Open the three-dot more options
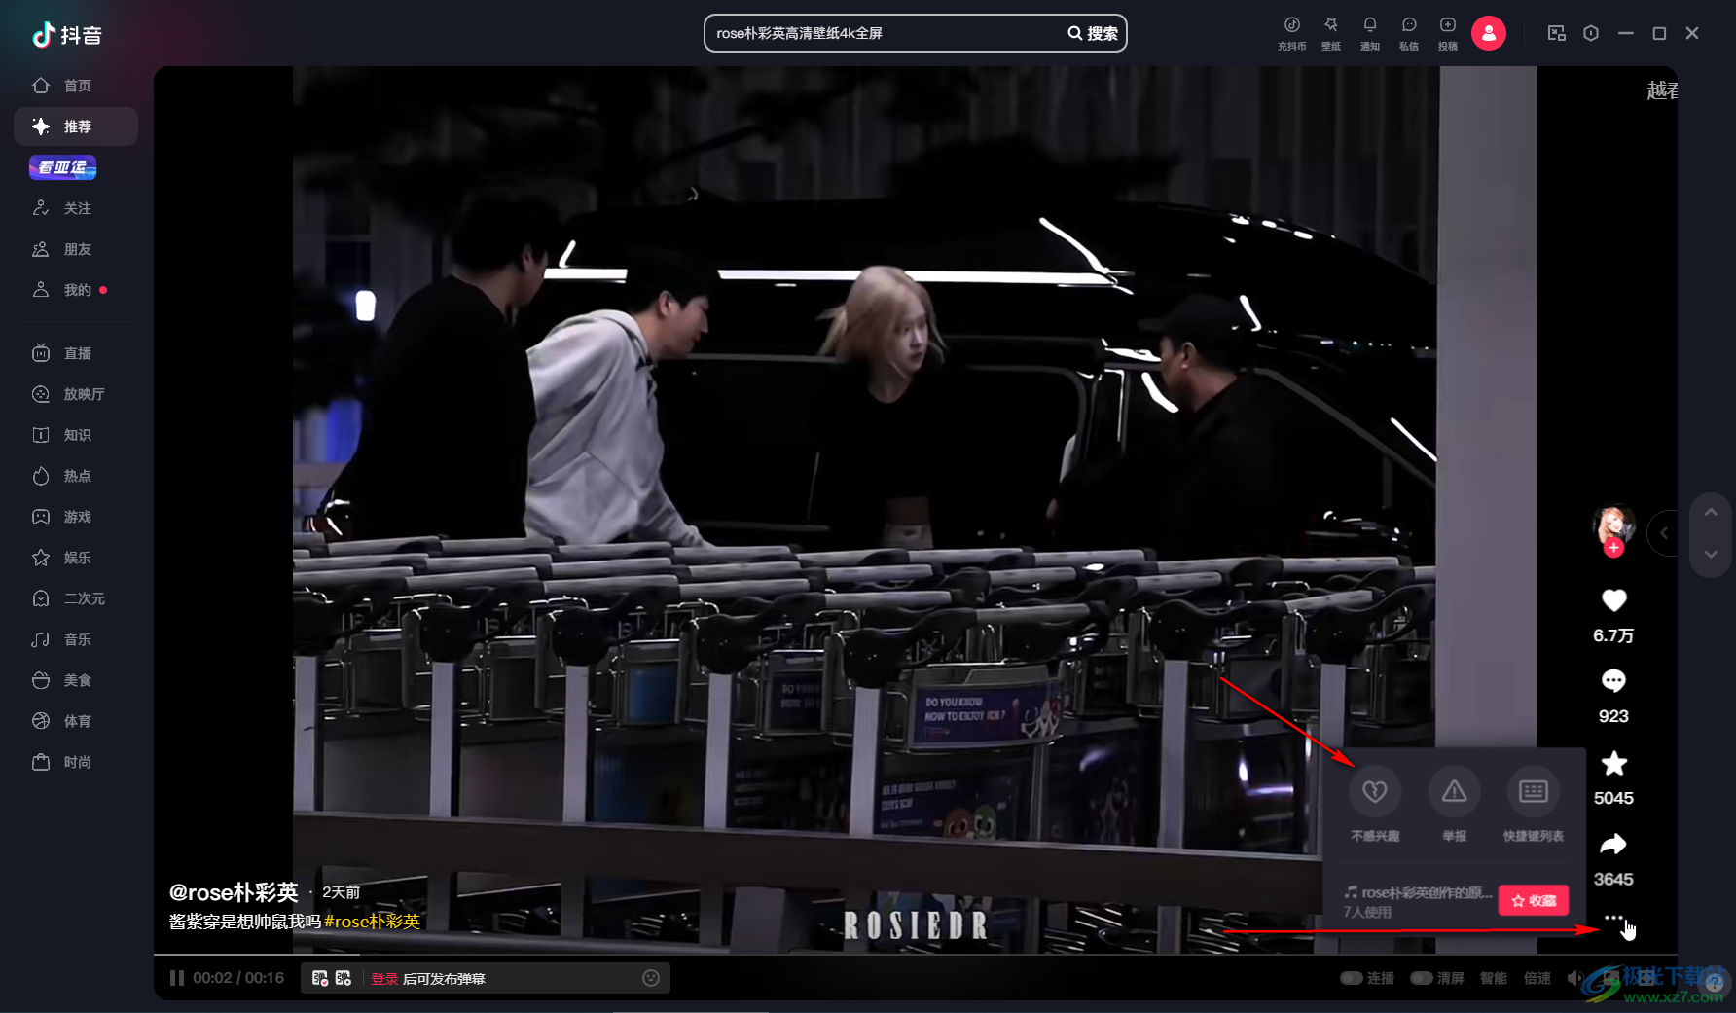Viewport: 1736px width, 1013px height. pos(1613,918)
